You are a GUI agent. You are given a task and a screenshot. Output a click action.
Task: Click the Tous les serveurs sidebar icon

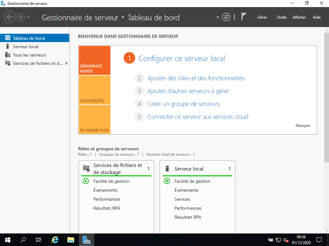point(8,55)
